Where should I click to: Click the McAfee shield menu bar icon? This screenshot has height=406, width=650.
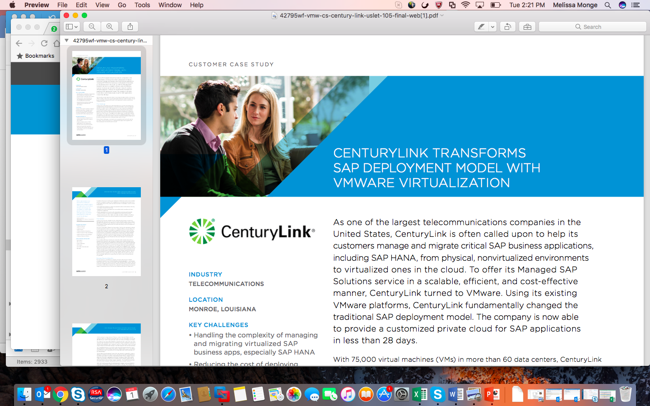(x=438, y=5)
